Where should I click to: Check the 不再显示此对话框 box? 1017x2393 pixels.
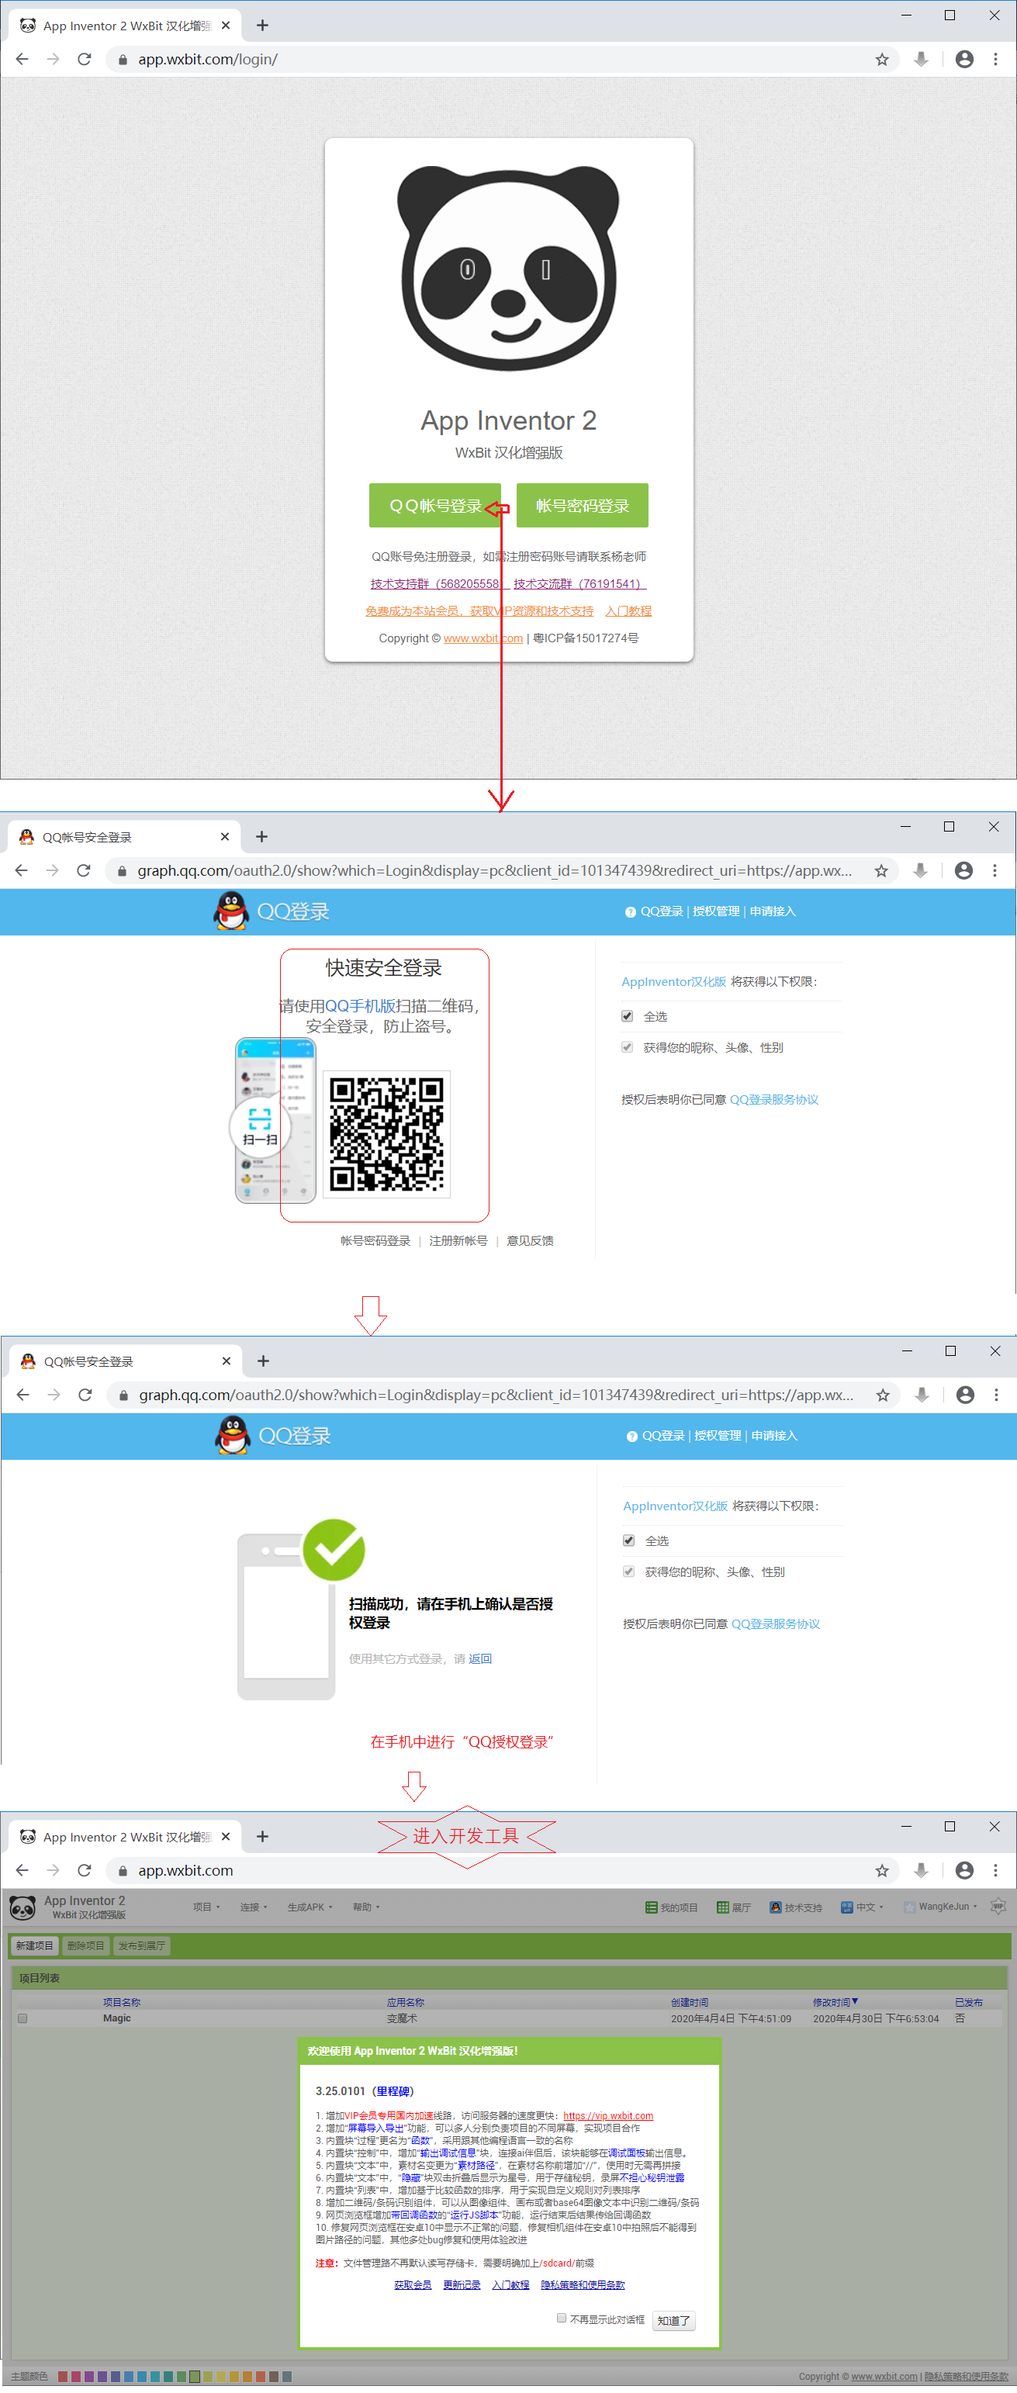[561, 2319]
